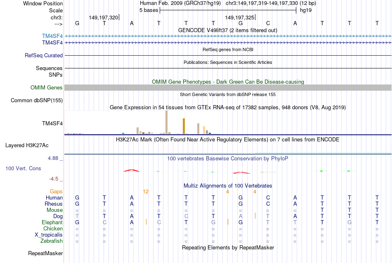Click the tall golden-orange GTEx expression bar
The height and width of the screenshot is (263, 392).
pos(184,126)
